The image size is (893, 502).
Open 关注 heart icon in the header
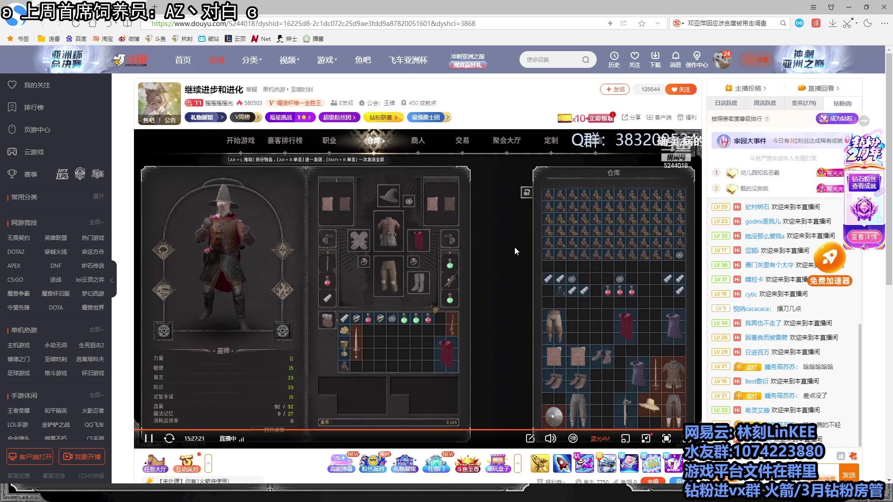pyautogui.click(x=634, y=59)
